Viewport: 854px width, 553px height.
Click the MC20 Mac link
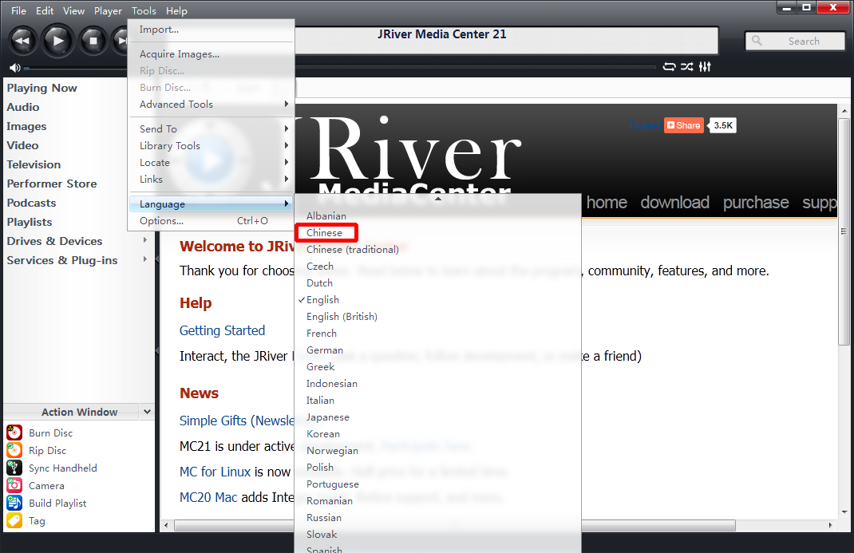[208, 497]
